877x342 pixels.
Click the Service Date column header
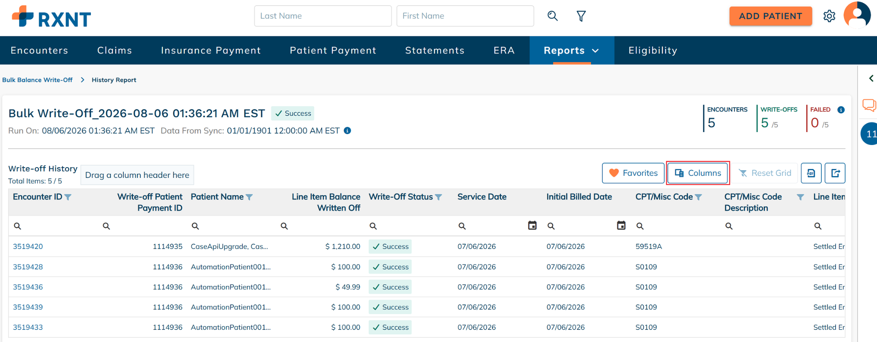[482, 197]
